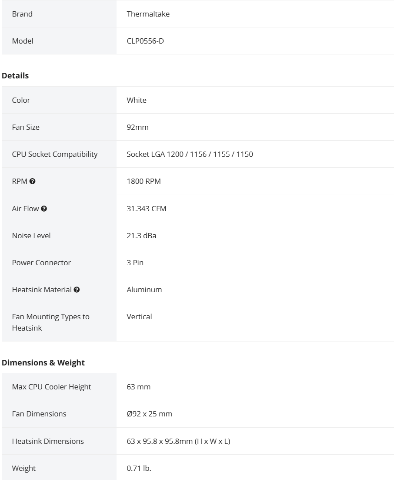Click the Ø92 x 25 mm fan dimensions

pos(149,413)
